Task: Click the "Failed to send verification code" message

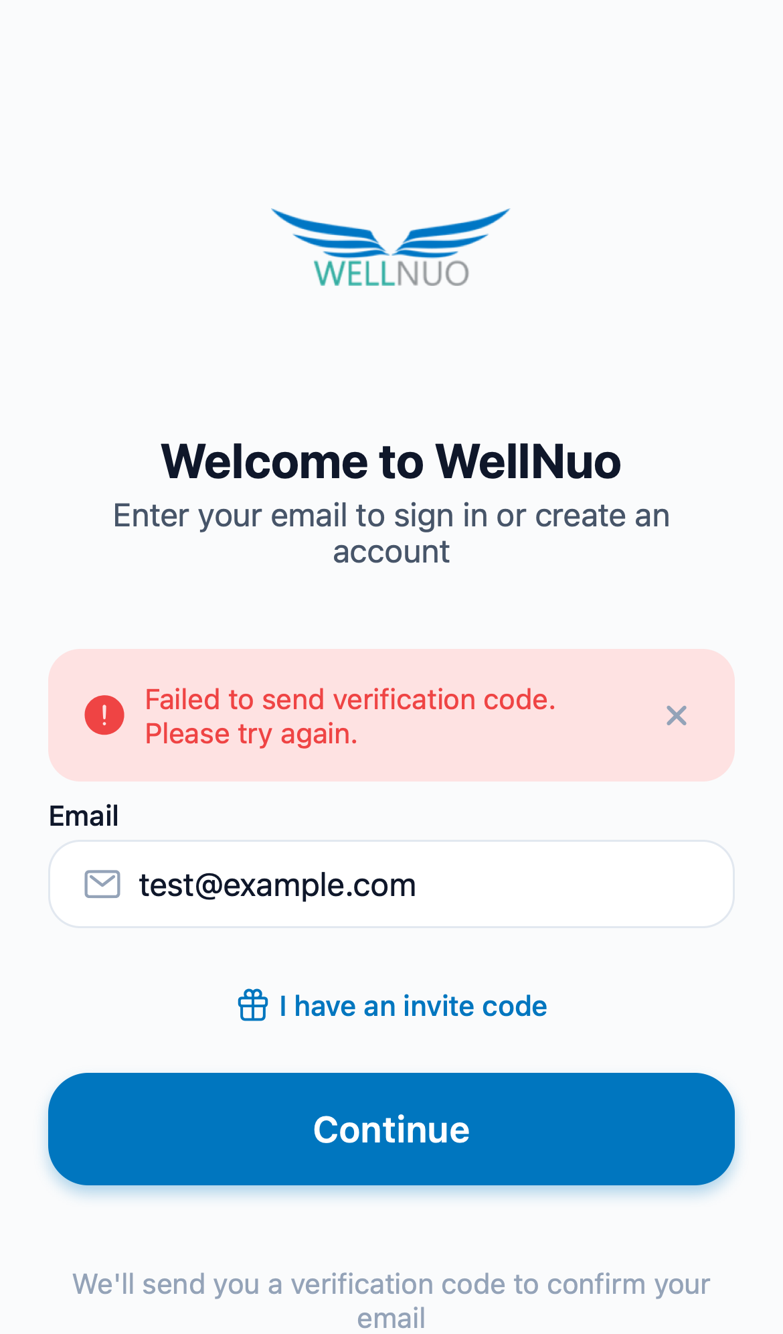Action: coord(350,699)
